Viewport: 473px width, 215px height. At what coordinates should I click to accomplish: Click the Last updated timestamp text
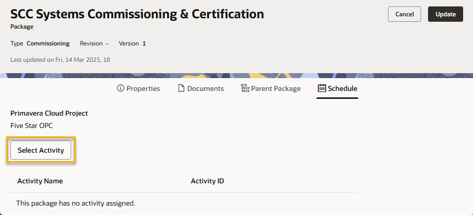click(x=60, y=60)
